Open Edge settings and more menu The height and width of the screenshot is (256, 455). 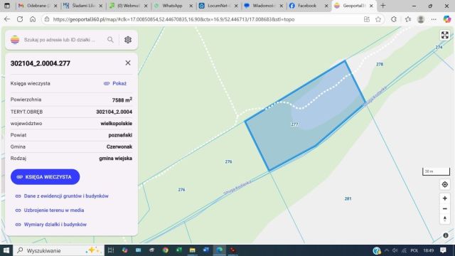pos(434,19)
